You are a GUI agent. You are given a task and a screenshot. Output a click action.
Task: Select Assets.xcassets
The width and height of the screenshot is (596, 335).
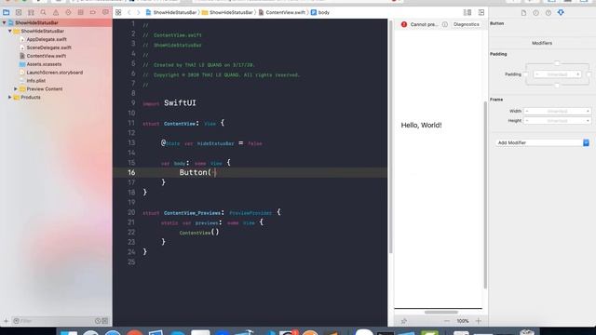click(x=44, y=64)
